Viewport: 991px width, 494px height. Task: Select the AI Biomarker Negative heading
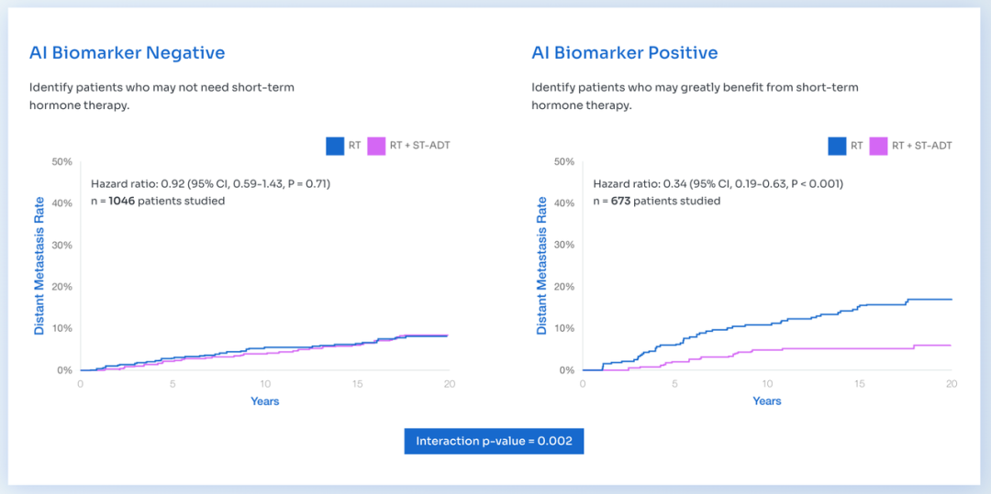pyautogui.click(x=127, y=52)
